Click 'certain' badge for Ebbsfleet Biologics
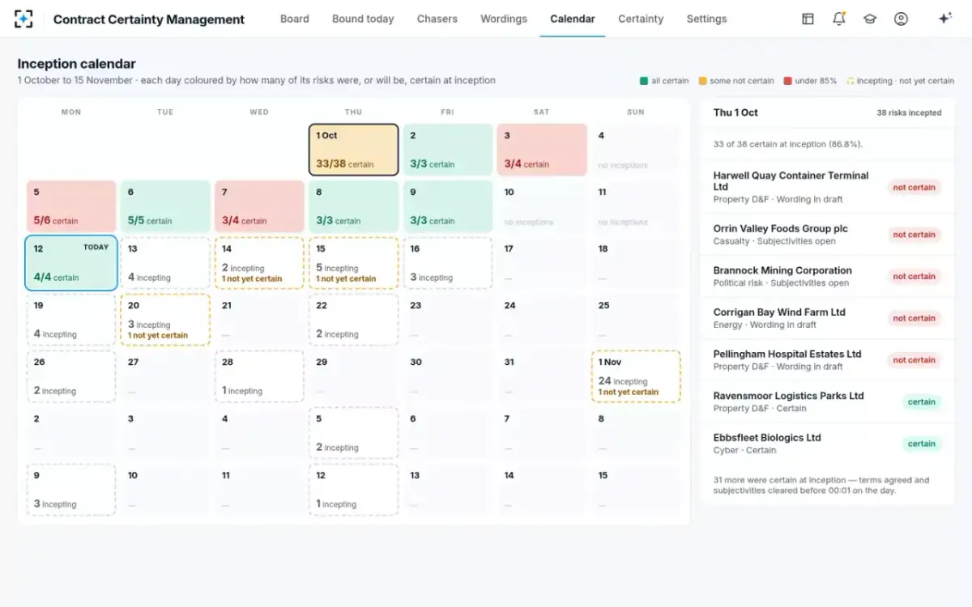972x607 pixels. point(922,444)
